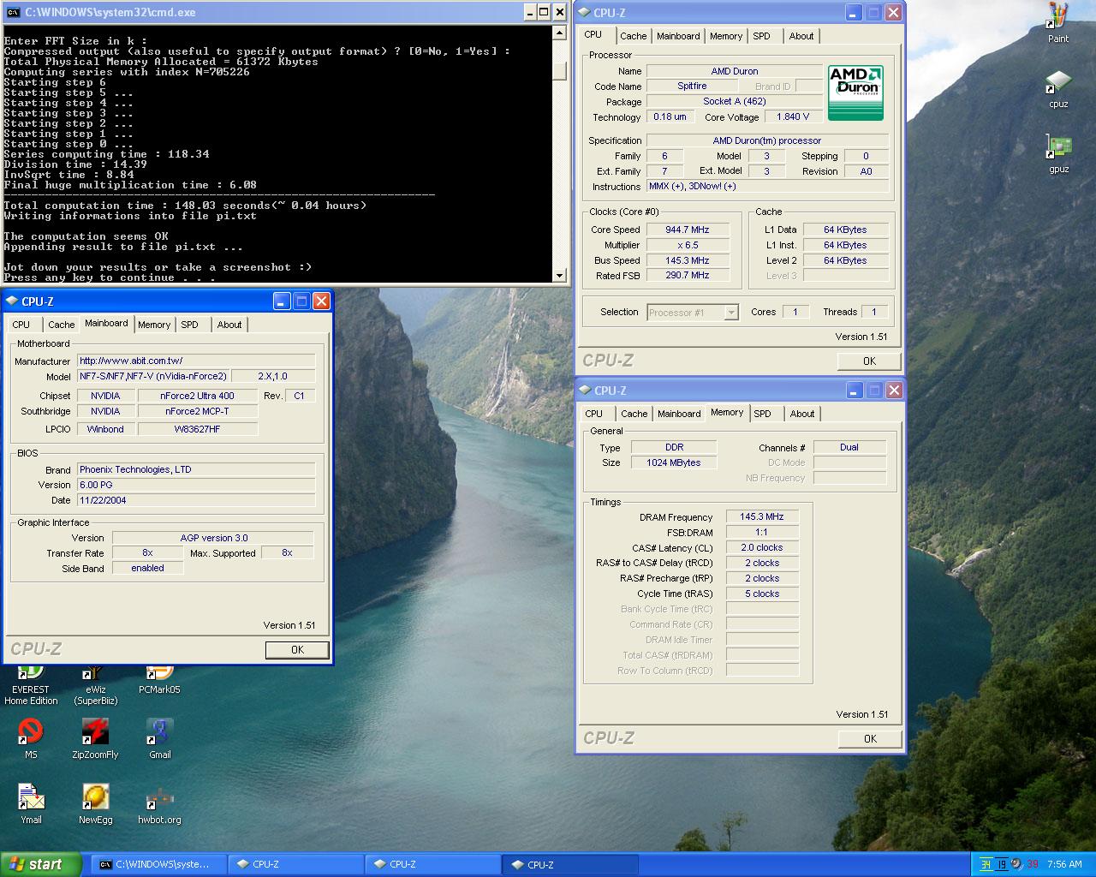Open the About tab in CPU-Z CPU window

[x=801, y=36]
